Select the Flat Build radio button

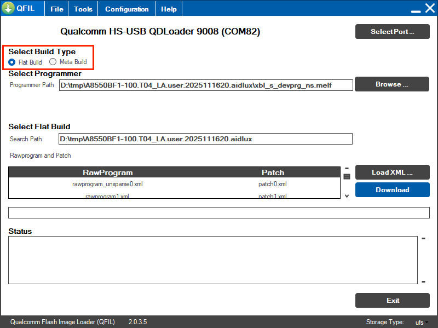(x=12, y=62)
